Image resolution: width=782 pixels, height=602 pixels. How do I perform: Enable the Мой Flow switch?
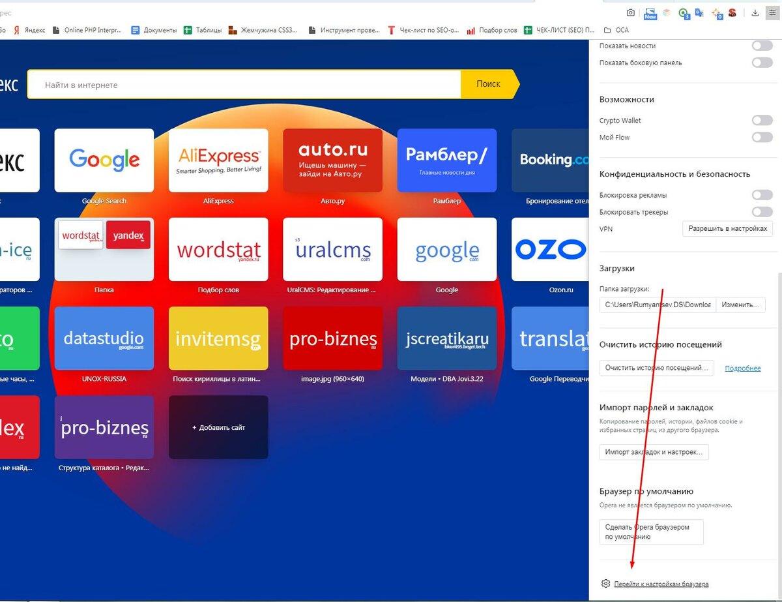[x=762, y=137]
